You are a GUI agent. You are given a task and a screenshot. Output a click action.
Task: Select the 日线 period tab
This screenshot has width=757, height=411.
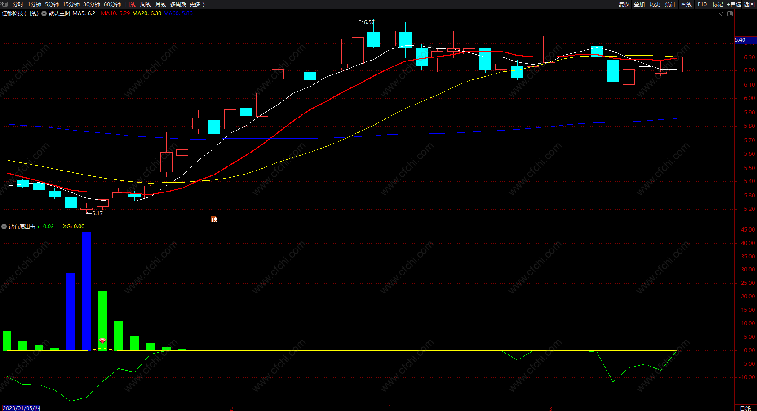[x=130, y=4]
